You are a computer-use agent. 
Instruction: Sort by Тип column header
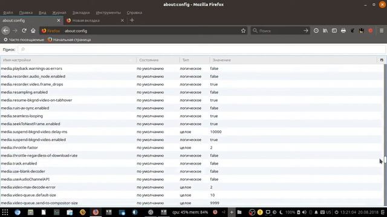[x=195, y=60]
